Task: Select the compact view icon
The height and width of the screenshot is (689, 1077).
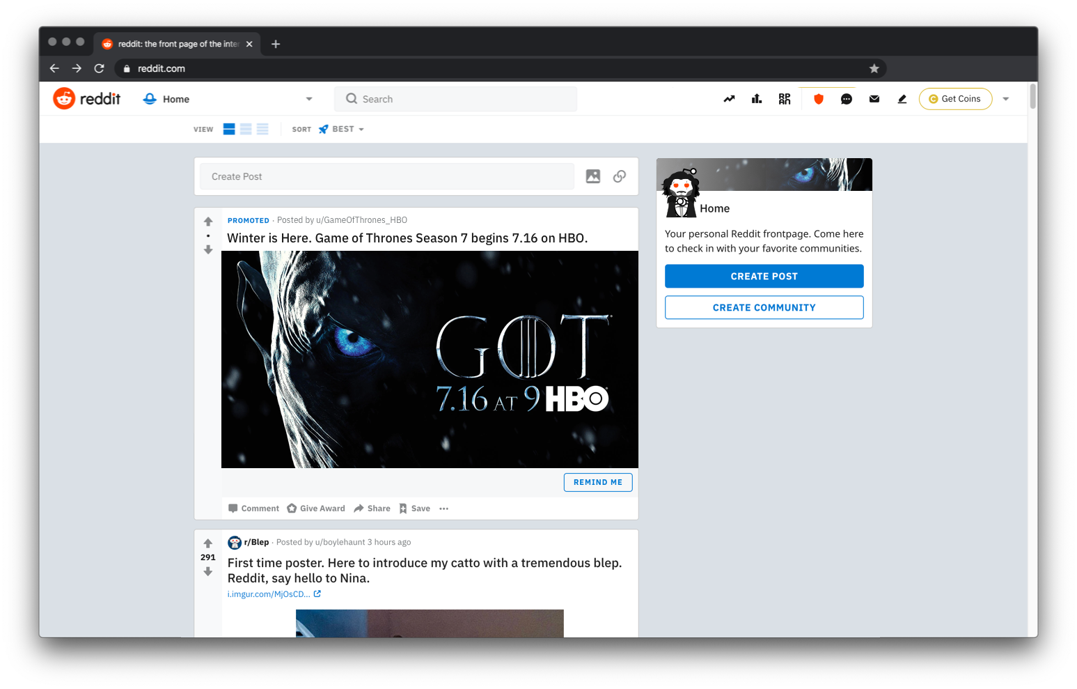Action: [x=262, y=129]
